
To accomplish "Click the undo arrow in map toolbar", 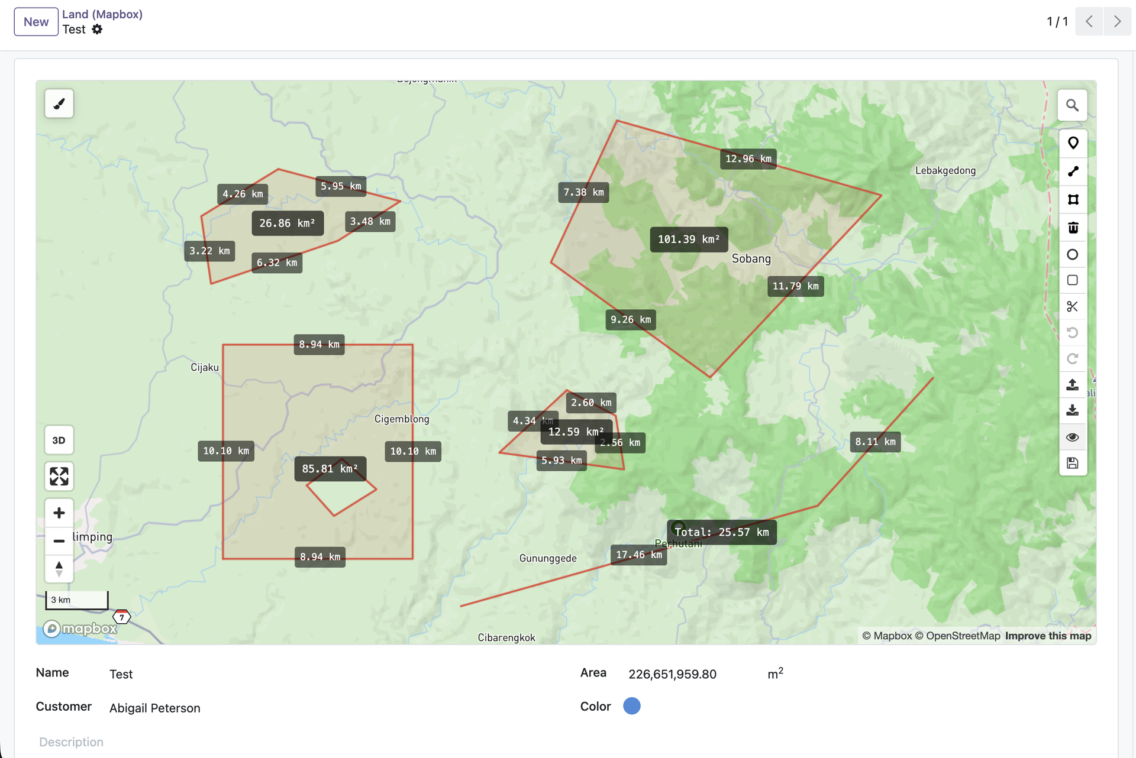I will pyautogui.click(x=1073, y=332).
